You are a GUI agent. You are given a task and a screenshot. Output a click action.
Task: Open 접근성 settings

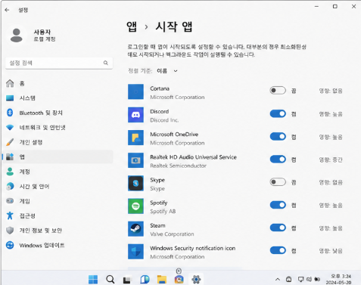tap(58, 215)
